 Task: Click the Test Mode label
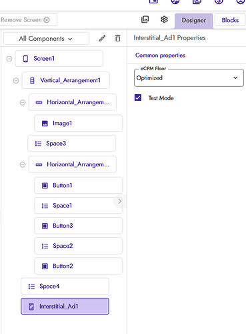click(x=161, y=98)
